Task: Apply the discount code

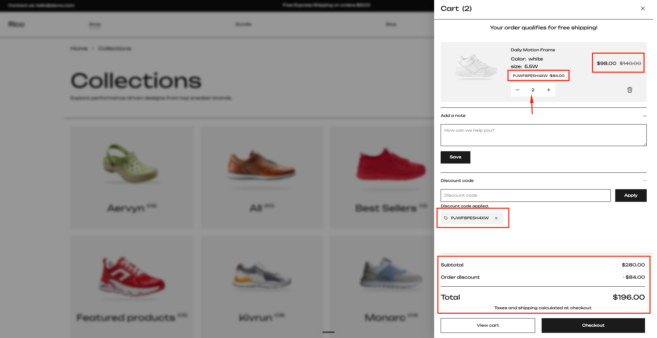Action: 631,195
